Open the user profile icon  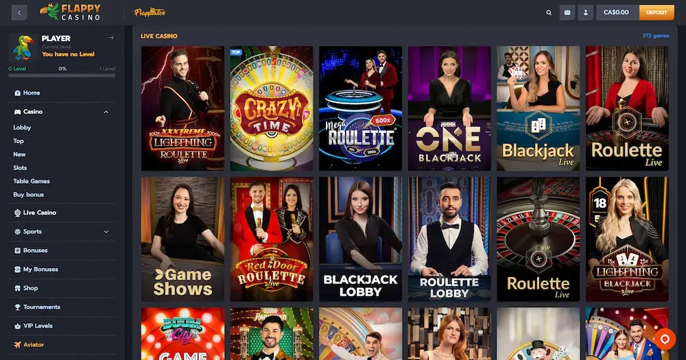click(585, 12)
